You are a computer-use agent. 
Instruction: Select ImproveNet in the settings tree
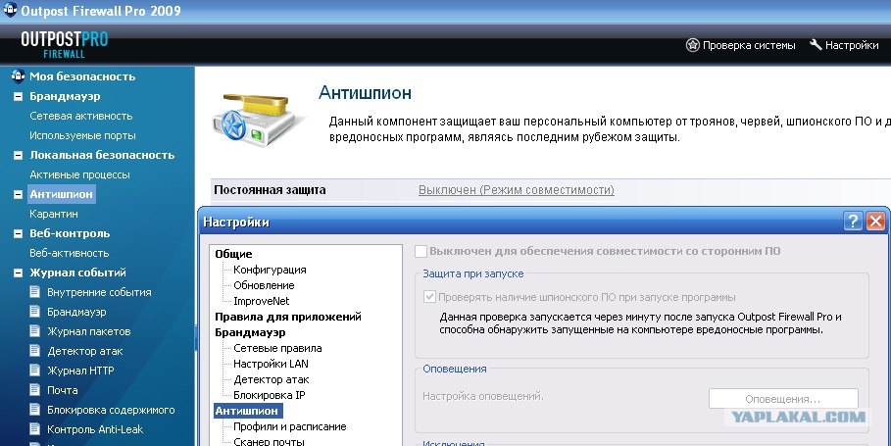tap(262, 301)
